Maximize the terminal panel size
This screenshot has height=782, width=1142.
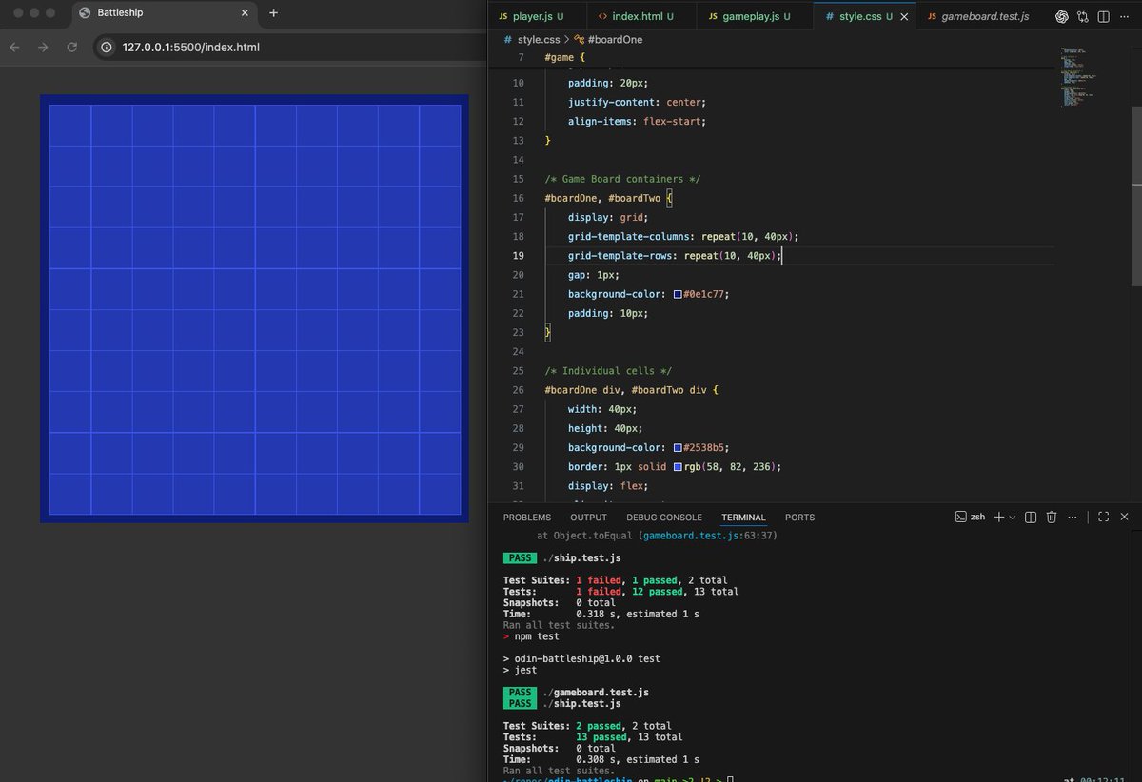[x=1103, y=517]
